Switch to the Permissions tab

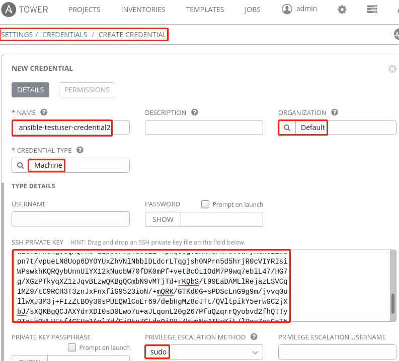click(x=87, y=90)
